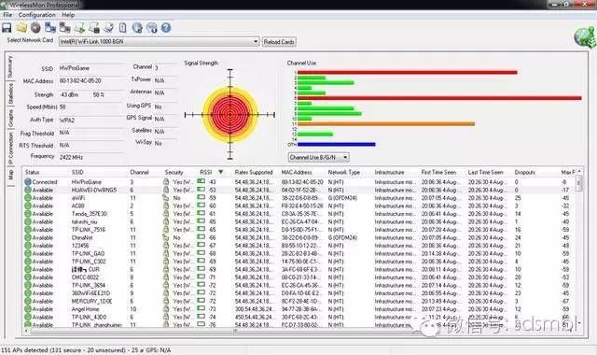Click the paper with pen toolbar icon
The height and width of the screenshot is (355, 597).
click(108, 28)
